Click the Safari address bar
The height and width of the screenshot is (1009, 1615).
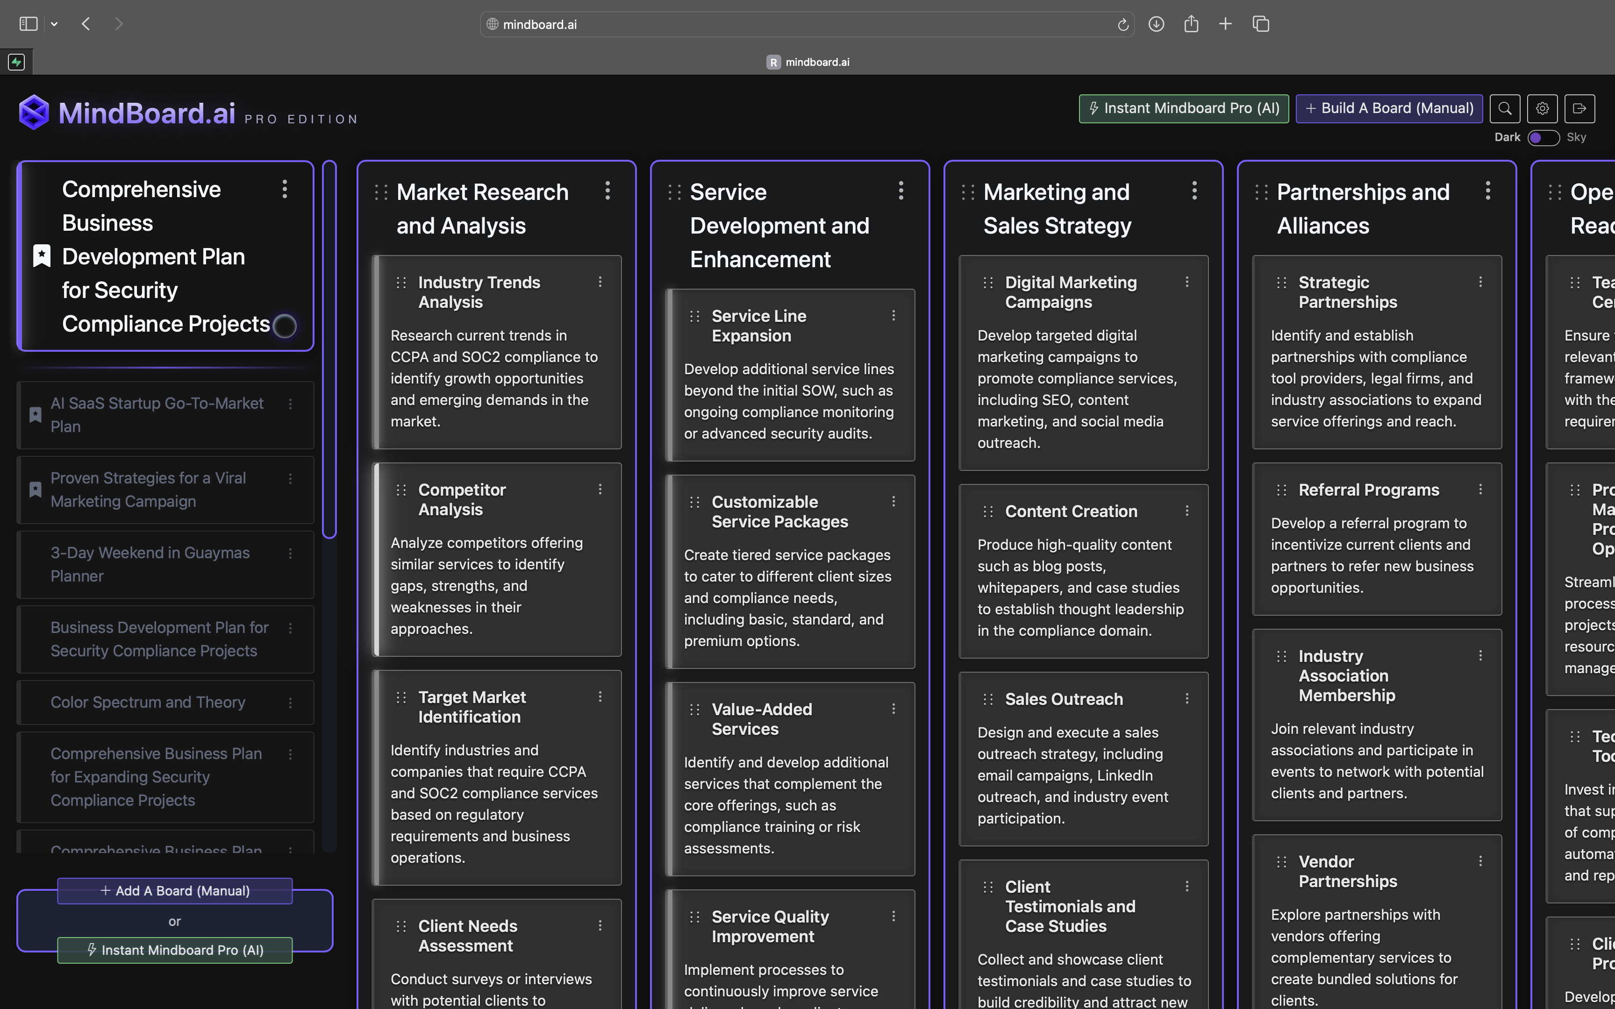[x=801, y=24]
